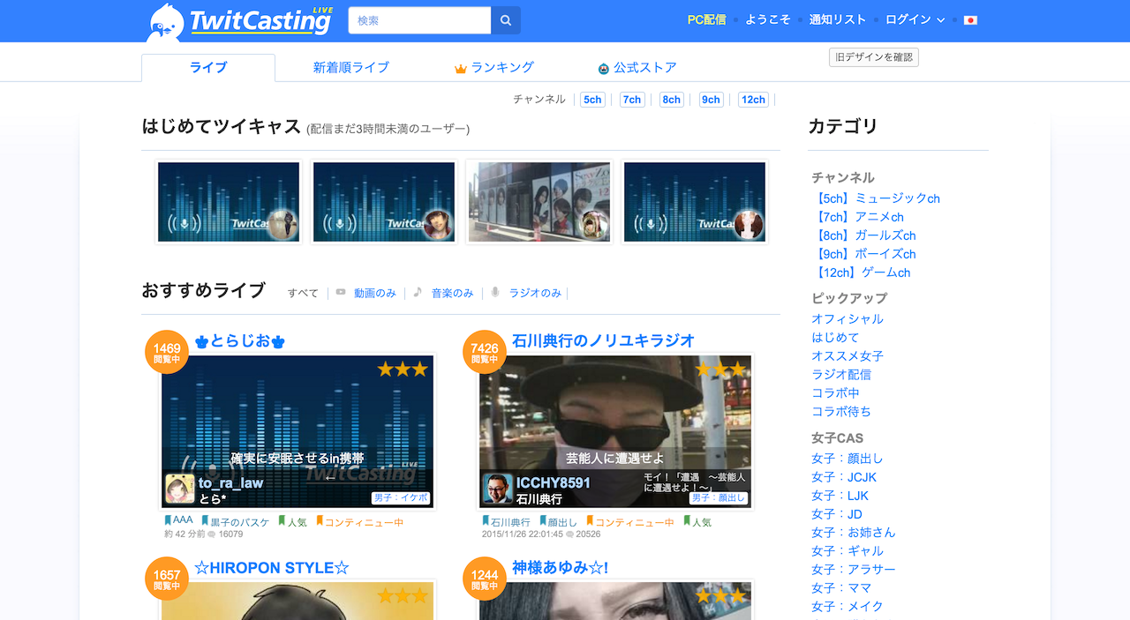Click the 男子：イケボ label
Screen dimensions: 1130x620
[x=401, y=497]
